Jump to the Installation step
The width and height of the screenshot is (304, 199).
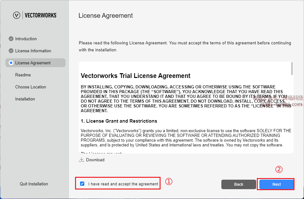25,99
